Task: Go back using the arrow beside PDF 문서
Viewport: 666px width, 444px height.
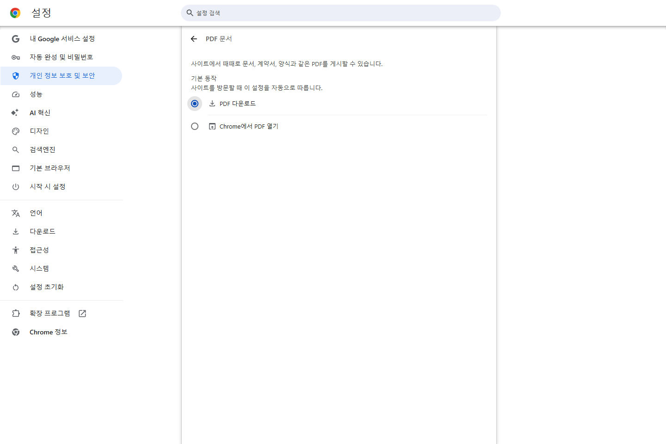Action: pyautogui.click(x=194, y=39)
